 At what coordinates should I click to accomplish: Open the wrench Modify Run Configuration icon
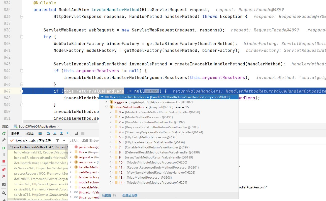pyautogui.click(x=4, y=140)
